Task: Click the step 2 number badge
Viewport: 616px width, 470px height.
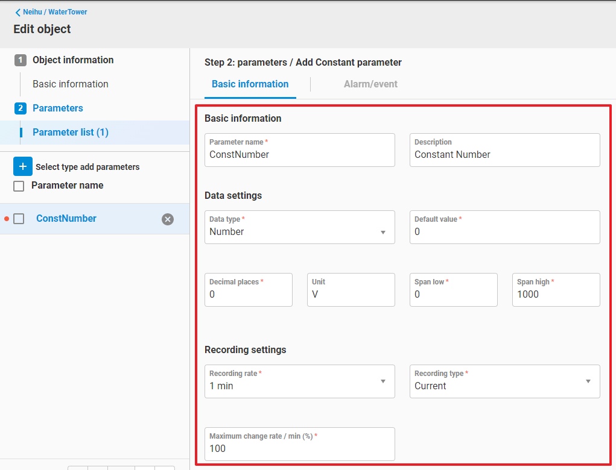Action: [x=21, y=108]
